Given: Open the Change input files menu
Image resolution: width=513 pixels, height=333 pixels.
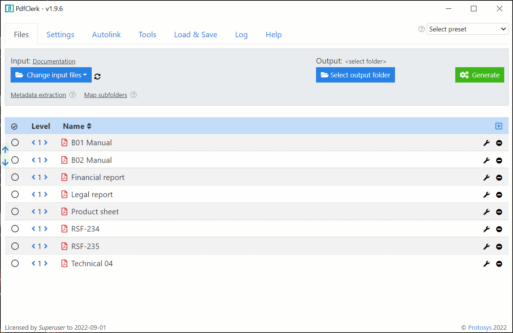Looking at the screenshot, I should click(x=51, y=75).
